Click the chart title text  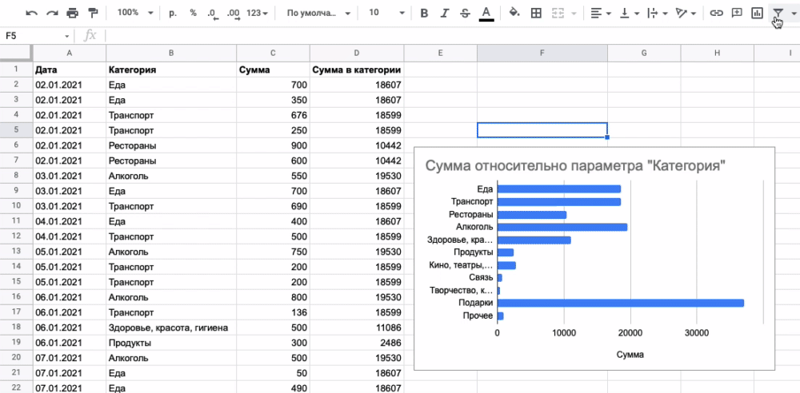pos(575,166)
